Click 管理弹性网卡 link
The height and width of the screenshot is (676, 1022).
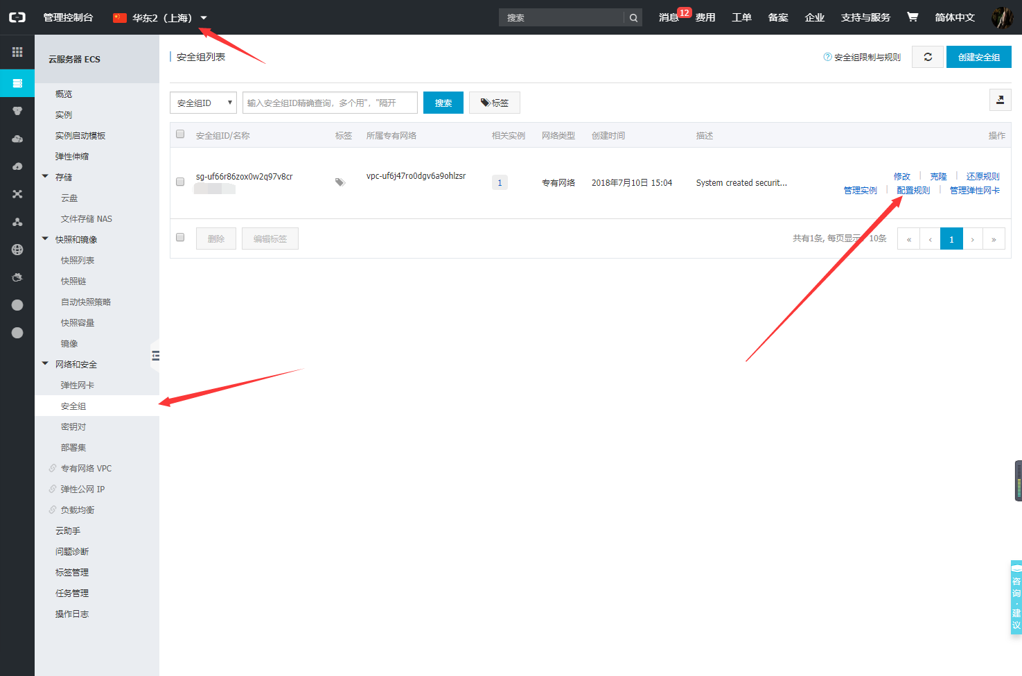(975, 190)
